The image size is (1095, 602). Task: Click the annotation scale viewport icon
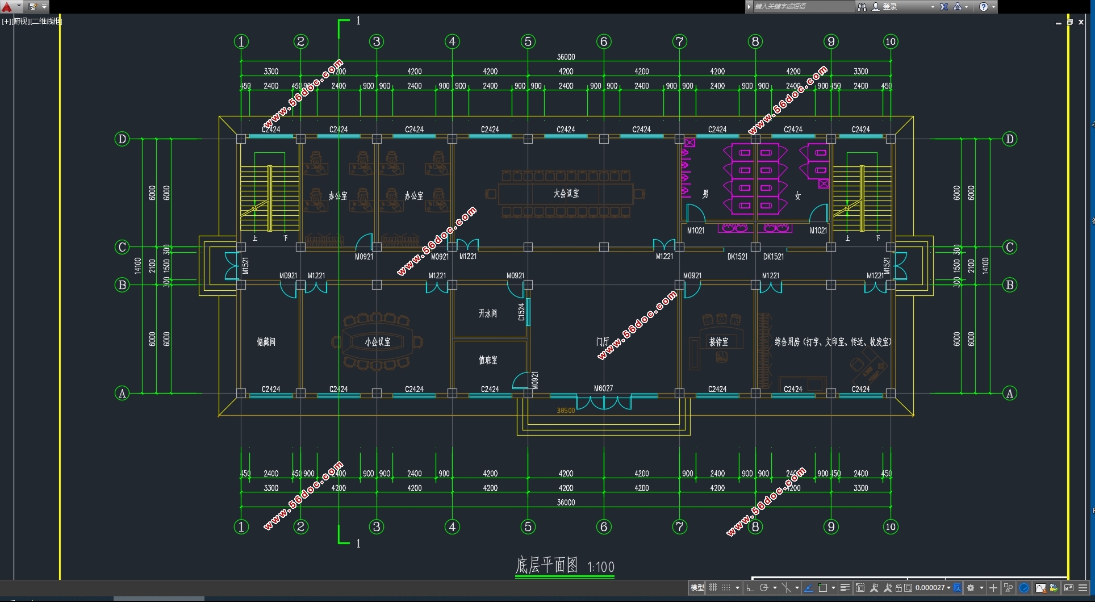click(x=908, y=588)
